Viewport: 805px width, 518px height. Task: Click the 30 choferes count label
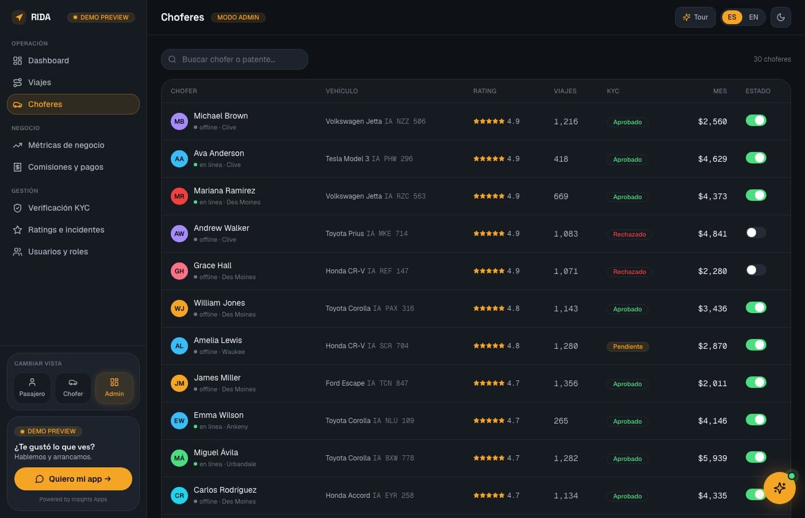772,59
